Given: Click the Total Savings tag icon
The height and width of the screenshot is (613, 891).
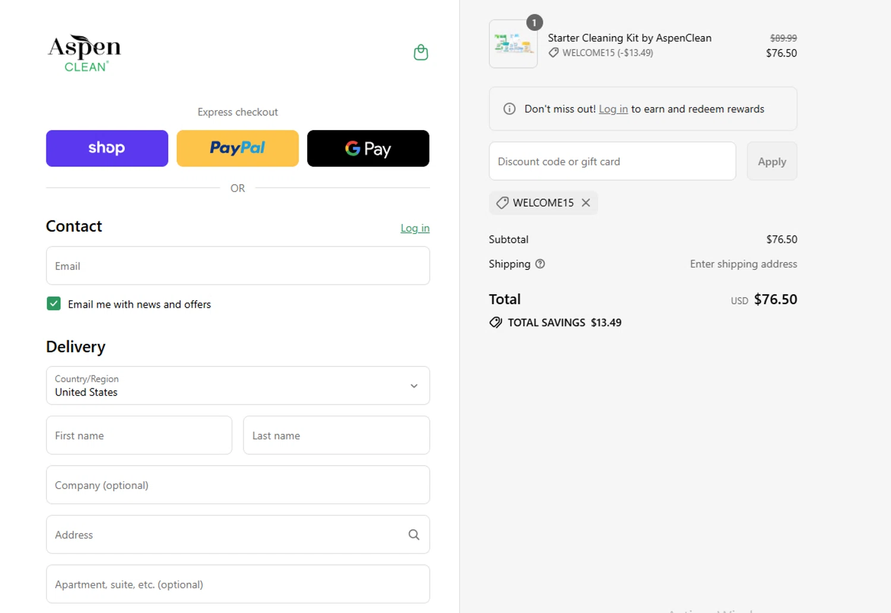Looking at the screenshot, I should [495, 323].
